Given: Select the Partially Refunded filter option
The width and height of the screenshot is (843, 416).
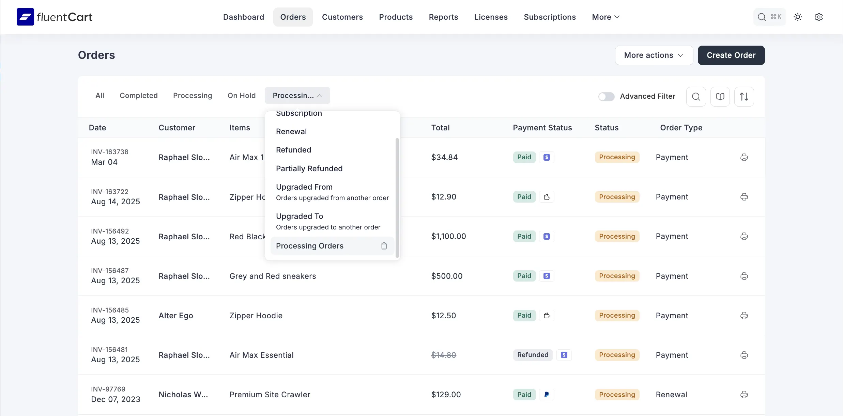Looking at the screenshot, I should click(x=309, y=169).
